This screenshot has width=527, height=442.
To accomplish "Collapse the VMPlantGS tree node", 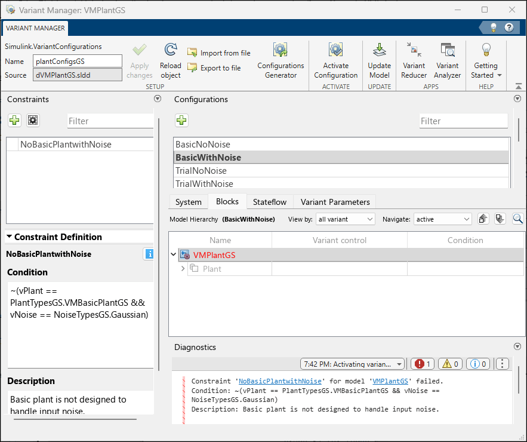I will click(x=174, y=254).
